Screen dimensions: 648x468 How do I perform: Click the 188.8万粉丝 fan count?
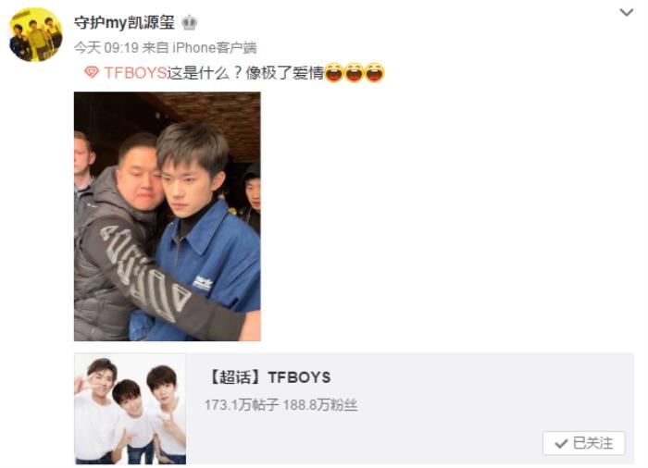coord(320,405)
